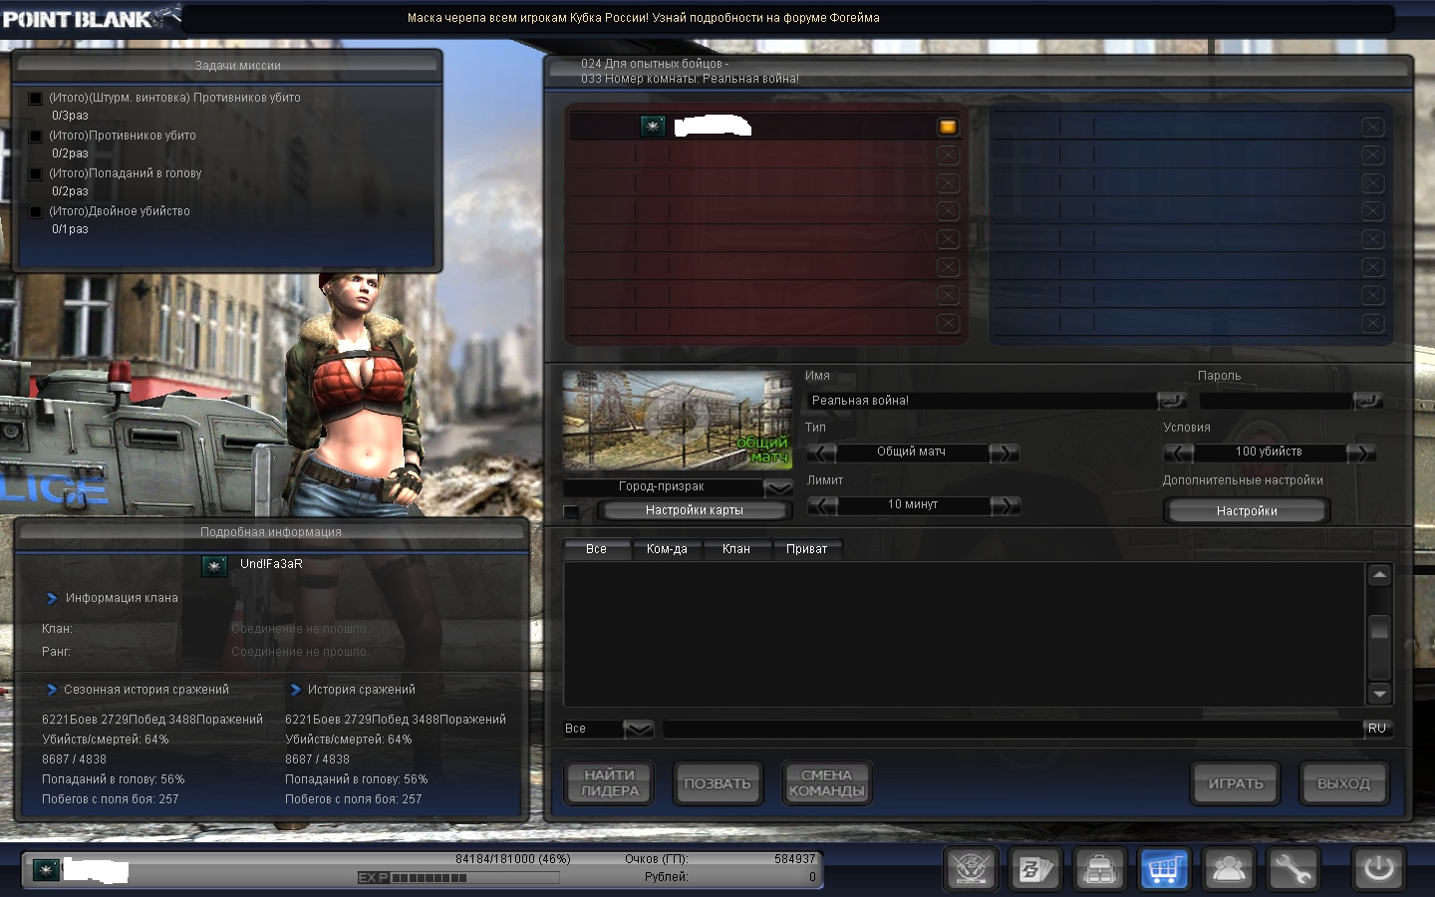Switch to the Все chat tab

pos(597,549)
